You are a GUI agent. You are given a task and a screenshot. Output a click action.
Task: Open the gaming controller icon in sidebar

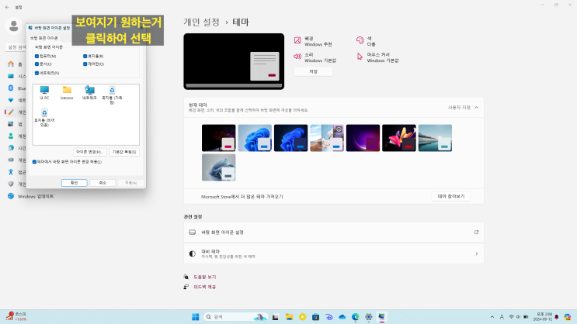pyautogui.click(x=11, y=160)
